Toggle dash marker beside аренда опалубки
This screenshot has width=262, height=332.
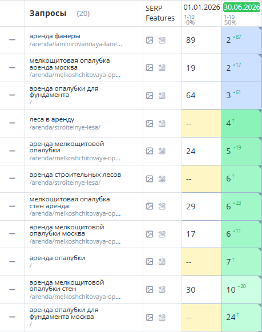13,261
